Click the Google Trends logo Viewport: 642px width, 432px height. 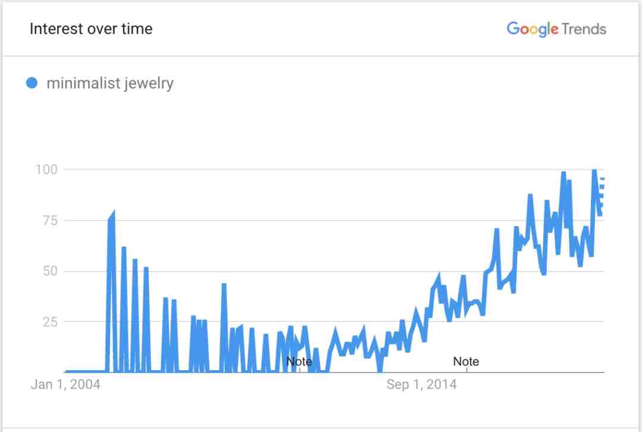click(x=556, y=29)
